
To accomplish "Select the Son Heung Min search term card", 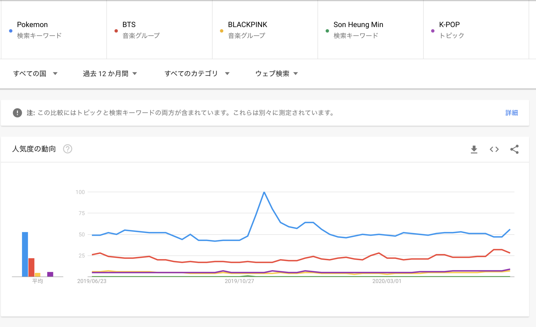I will click(371, 29).
